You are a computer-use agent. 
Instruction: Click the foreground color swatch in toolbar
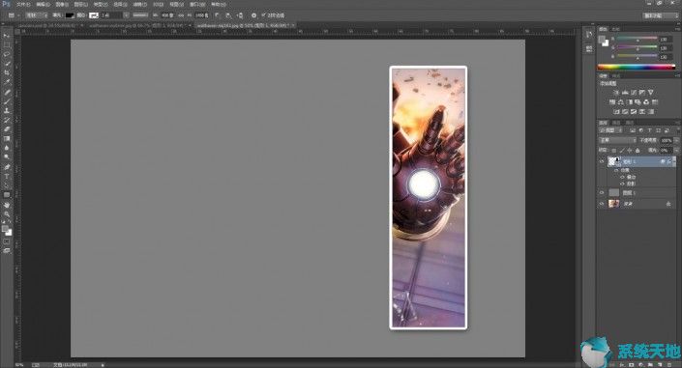(5, 229)
